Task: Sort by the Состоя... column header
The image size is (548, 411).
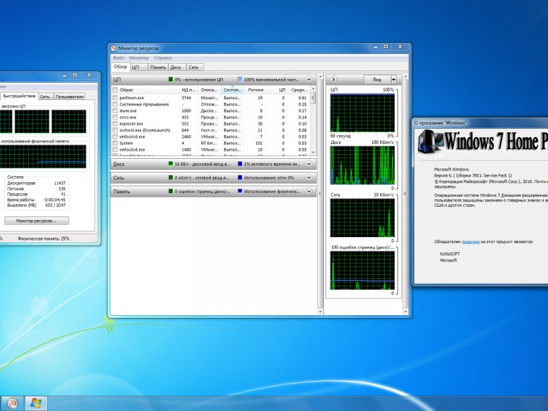Action: tap(232, 90)
